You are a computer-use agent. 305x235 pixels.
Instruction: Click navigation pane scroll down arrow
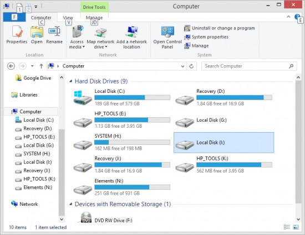click(62, 220)
